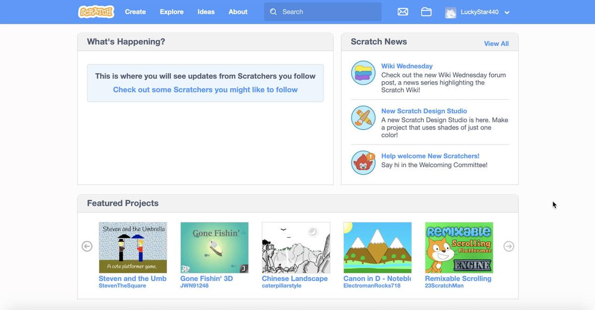
Task: Open the Messages envelope icon
Action: coord(403,12)
